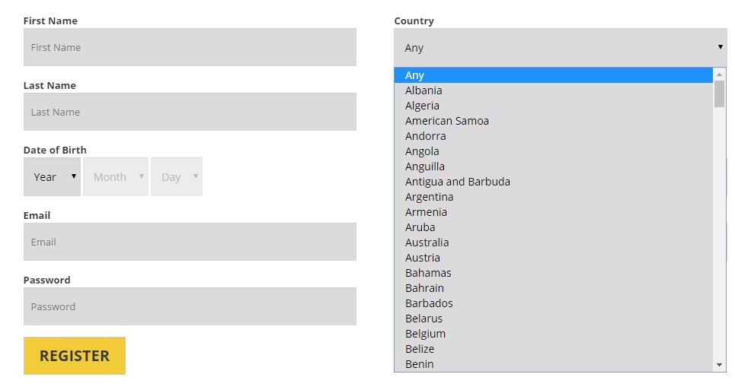Choose Argentina in the country list

point(429,197)
